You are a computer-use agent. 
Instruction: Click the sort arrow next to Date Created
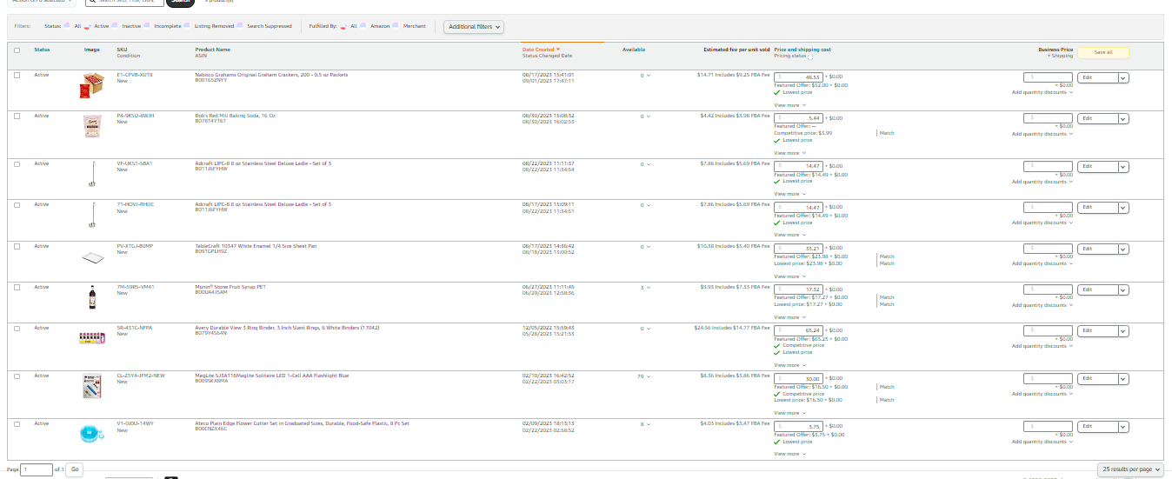[x=557, y=50]
